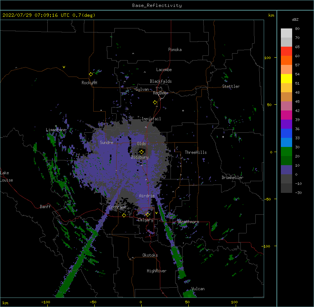Screen dimensions: 314x307
Task: Select the light gray 70-80 dBZ legend swatch
Action: click(286, 33)
